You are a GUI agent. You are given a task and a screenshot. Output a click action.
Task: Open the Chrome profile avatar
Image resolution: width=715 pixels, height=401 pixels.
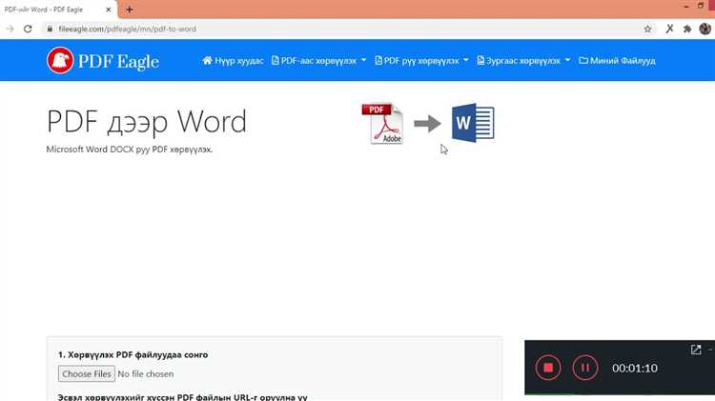coord(705,29)
